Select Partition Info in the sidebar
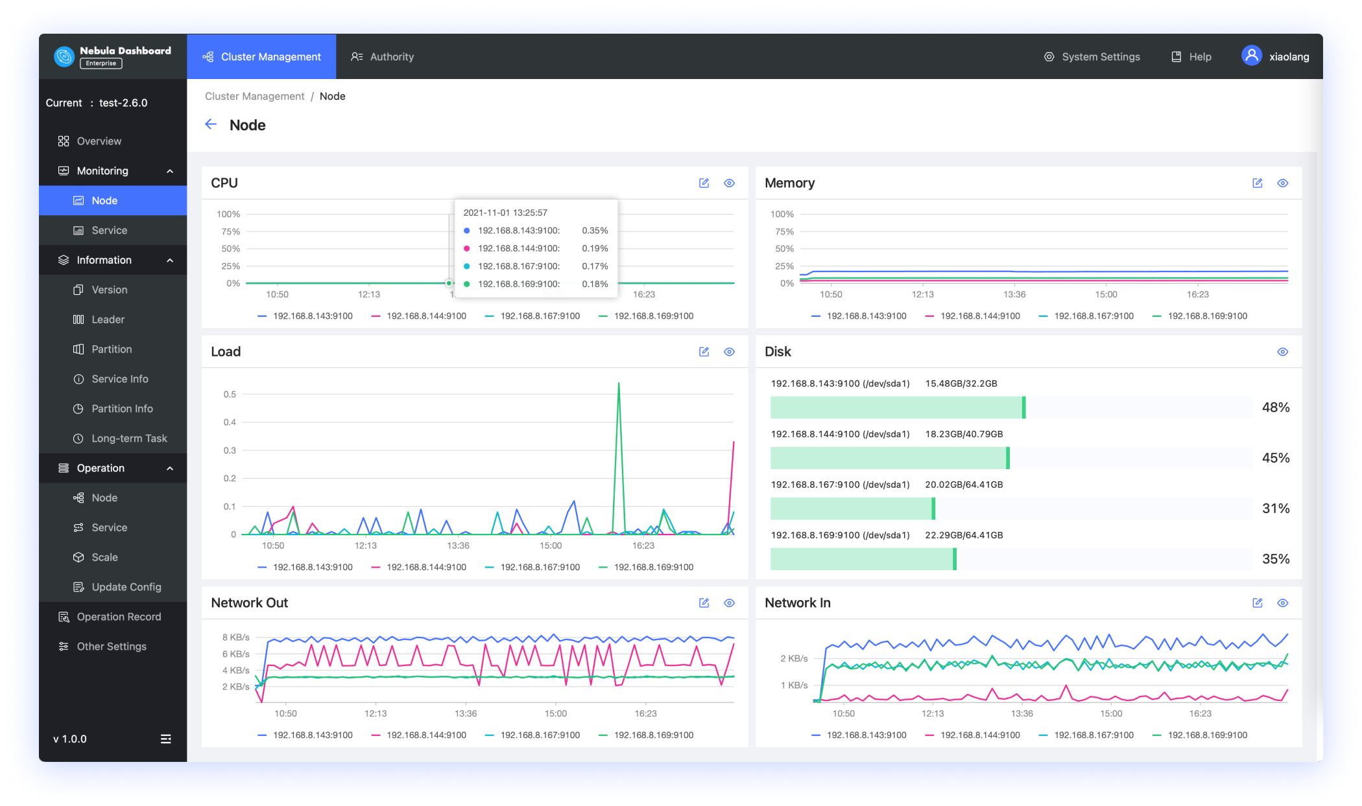This screenshot has width=1362, height=806. click(121, 408)
